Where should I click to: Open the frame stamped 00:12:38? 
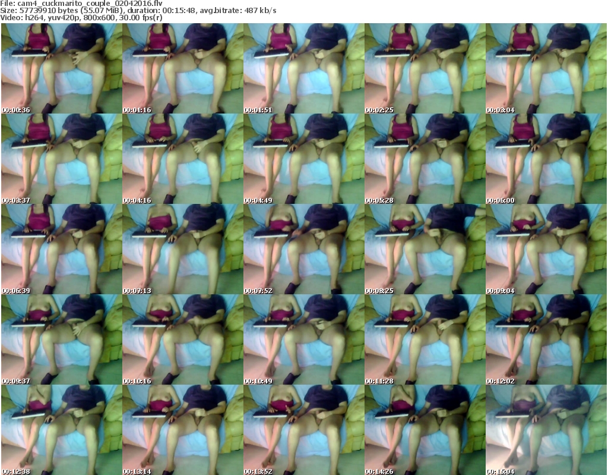(x=62, y=430)
